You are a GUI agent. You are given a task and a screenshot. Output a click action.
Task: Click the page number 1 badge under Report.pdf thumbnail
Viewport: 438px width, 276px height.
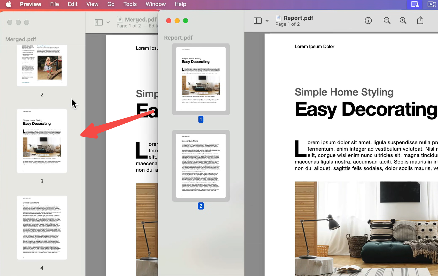pyautogui.click(x=201, y=119)
